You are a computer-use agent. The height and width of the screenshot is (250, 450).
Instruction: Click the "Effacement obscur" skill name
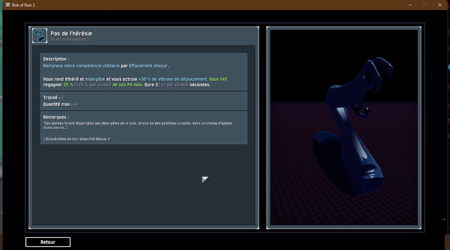coord(148,66)
